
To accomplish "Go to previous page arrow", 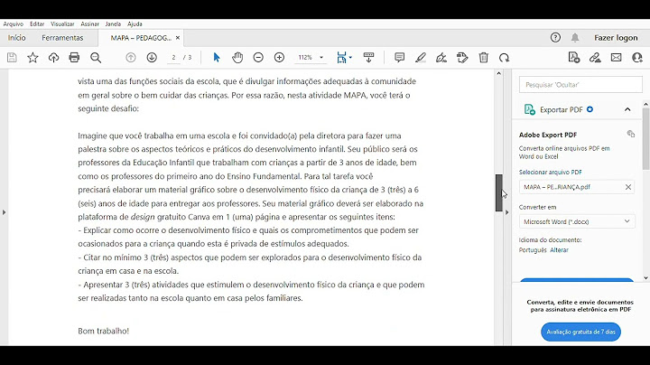I will (131, 58).
